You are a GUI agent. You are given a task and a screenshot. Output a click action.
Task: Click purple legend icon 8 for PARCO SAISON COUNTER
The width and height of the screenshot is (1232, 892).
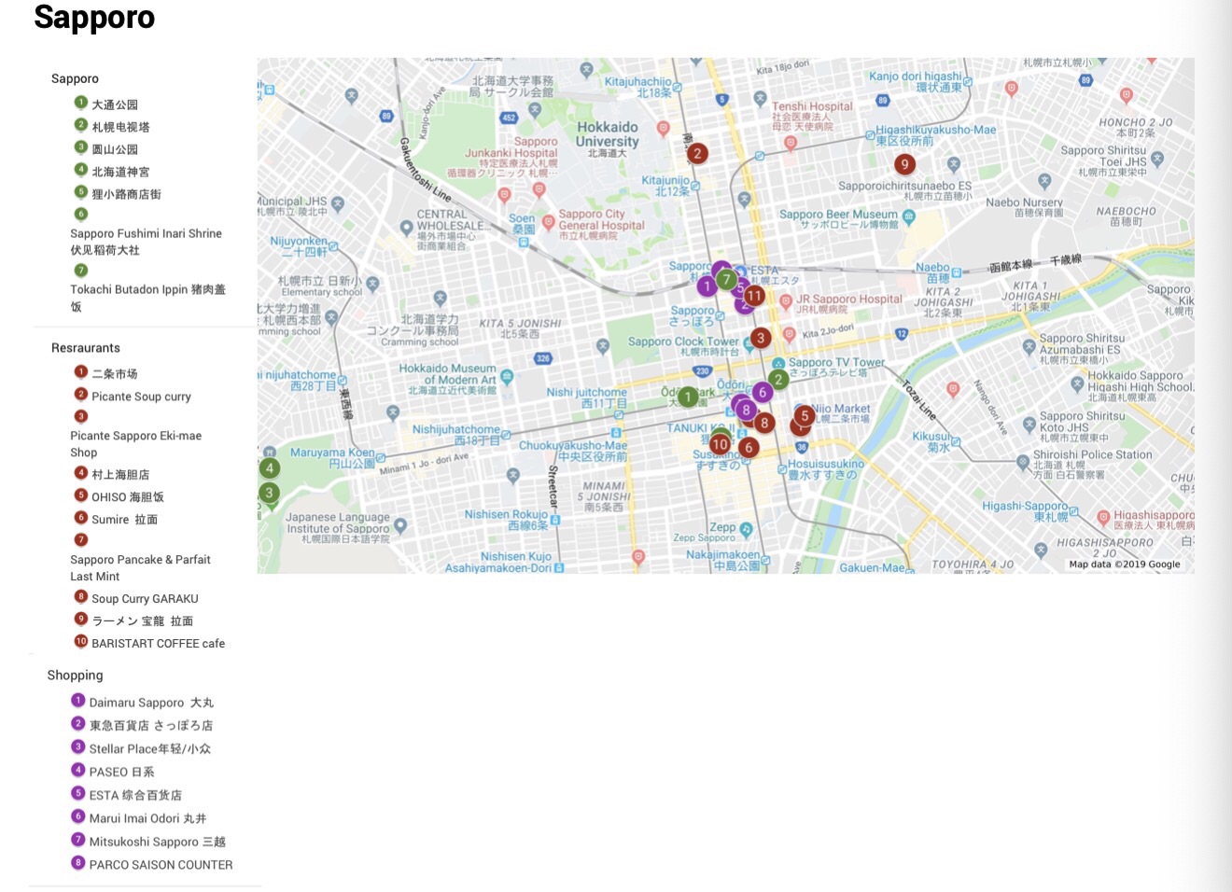point(78,863)
